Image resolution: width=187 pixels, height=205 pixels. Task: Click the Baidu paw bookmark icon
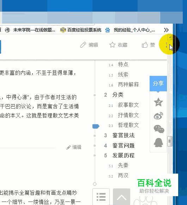point(108,30)
